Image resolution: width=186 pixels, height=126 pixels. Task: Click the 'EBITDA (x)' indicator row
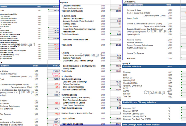tap(128, 78)
